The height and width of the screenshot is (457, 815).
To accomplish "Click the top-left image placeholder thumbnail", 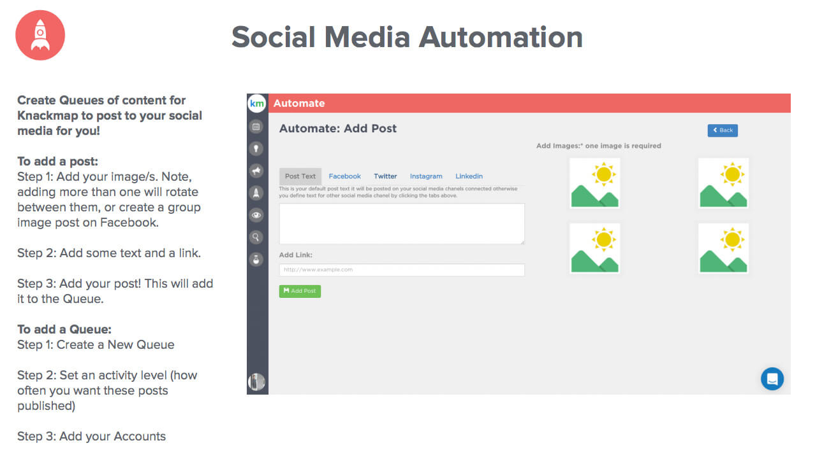I will click(594, 183).
